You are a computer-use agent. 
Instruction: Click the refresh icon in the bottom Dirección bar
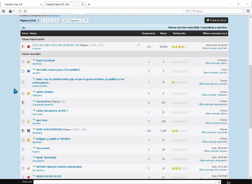(219, 182)
